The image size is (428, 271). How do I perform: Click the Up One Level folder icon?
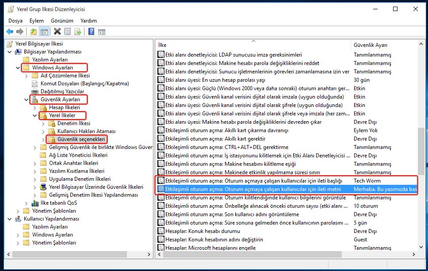tap(34, 31)
